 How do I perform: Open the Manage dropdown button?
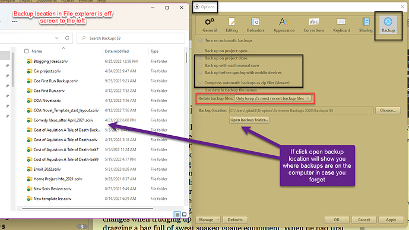coord(208,220)
